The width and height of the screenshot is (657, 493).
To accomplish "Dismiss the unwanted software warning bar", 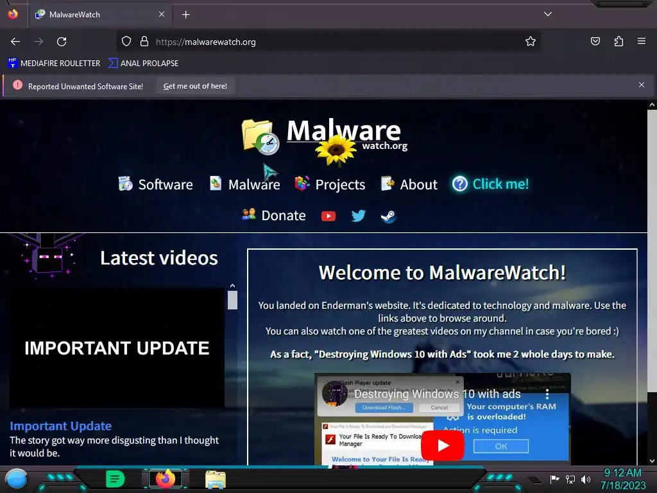I will [642, 85].
